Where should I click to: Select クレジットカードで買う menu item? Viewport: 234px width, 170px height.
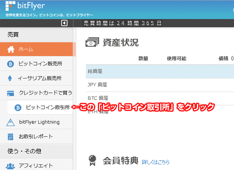[x=37, y=93]
